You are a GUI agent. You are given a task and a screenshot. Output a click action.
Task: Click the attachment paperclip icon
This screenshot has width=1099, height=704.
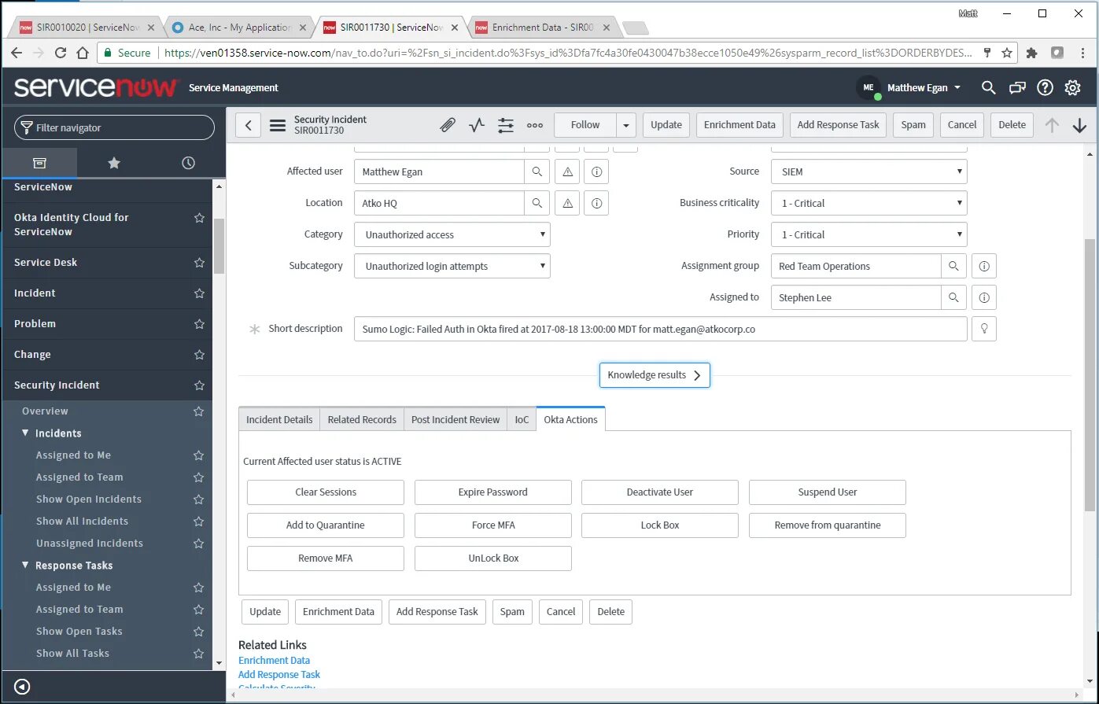[448, 125]
